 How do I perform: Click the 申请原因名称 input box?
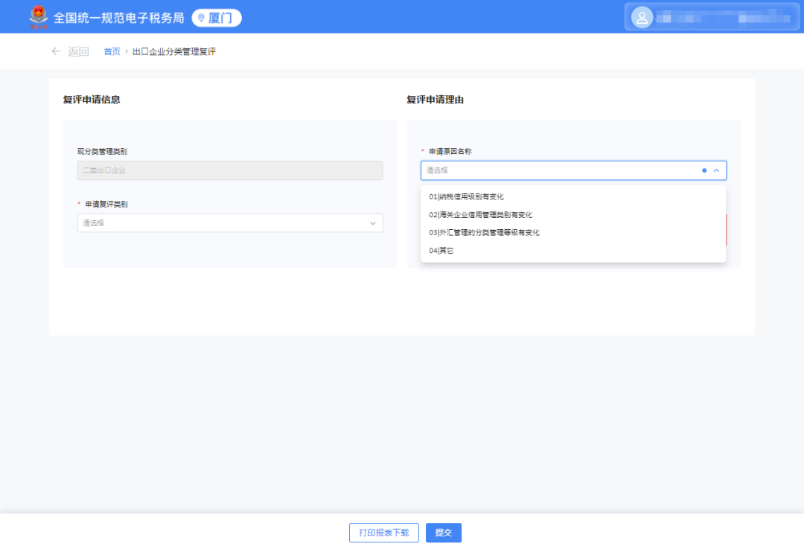(x=573, y=170)
